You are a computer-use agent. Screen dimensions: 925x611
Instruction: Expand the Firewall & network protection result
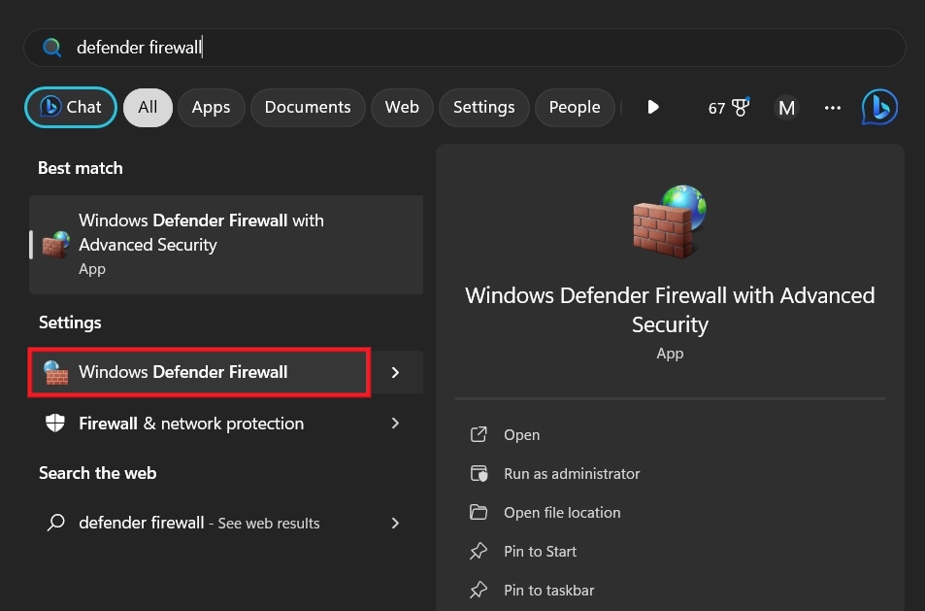click(395, 424)
